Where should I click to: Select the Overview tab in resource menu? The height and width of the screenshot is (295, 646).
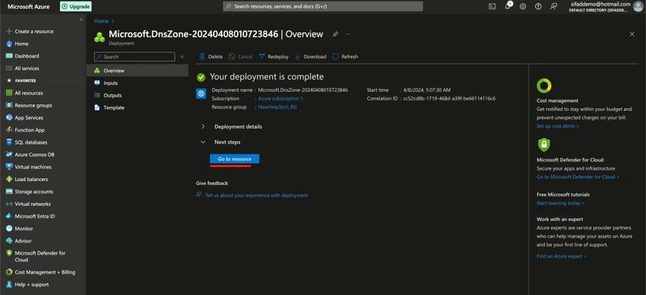tap(138, 71)
